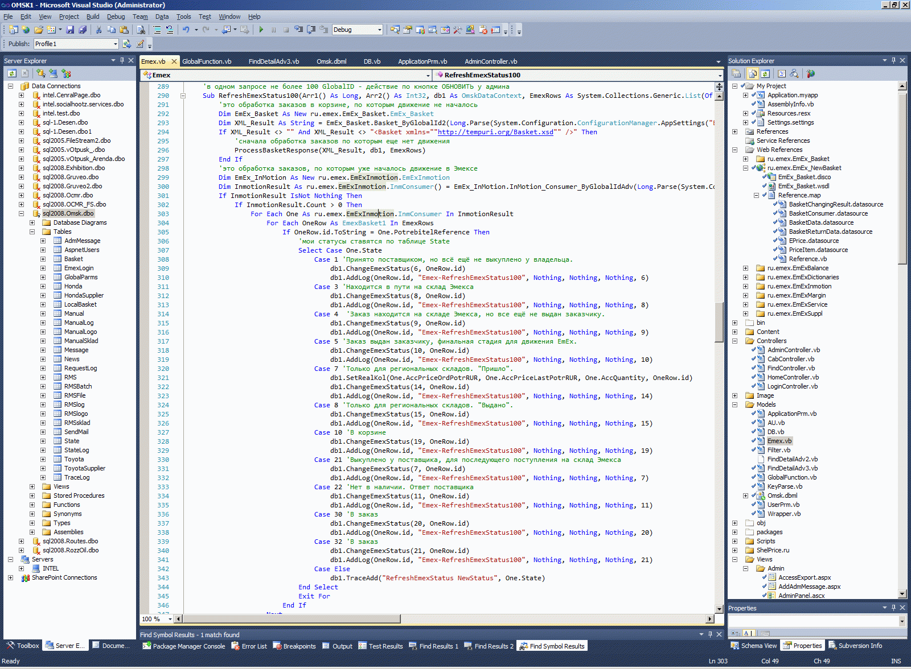Viewport: 911px width, 669px height.
Task: Click the tempuri.org Basket.xsd link
Action: pyautogui.click(x=495, y=132)
